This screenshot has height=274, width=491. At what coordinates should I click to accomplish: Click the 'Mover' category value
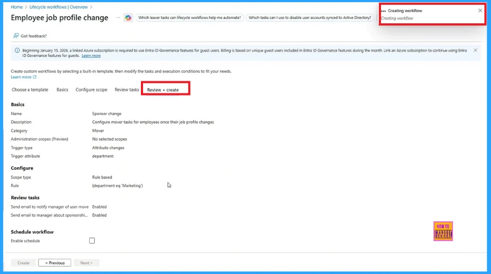[x=98, y=130]
